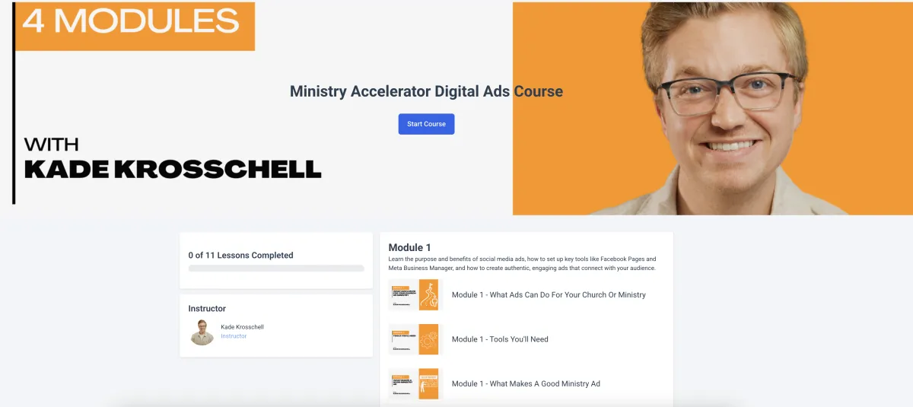913x407 pixels.
Task: Select lesson title 'What Makes A Good Ministry Ad'
Action: 526,383
